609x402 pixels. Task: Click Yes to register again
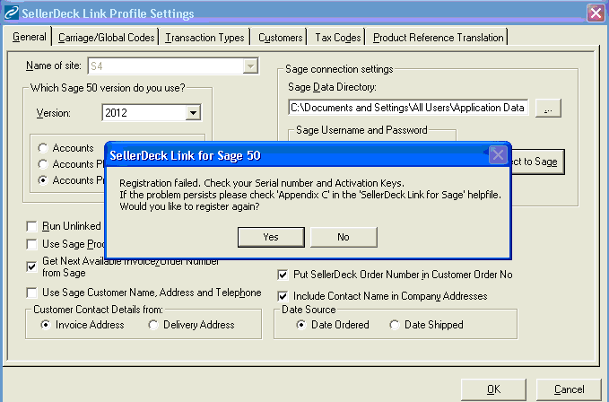point(271,237)
